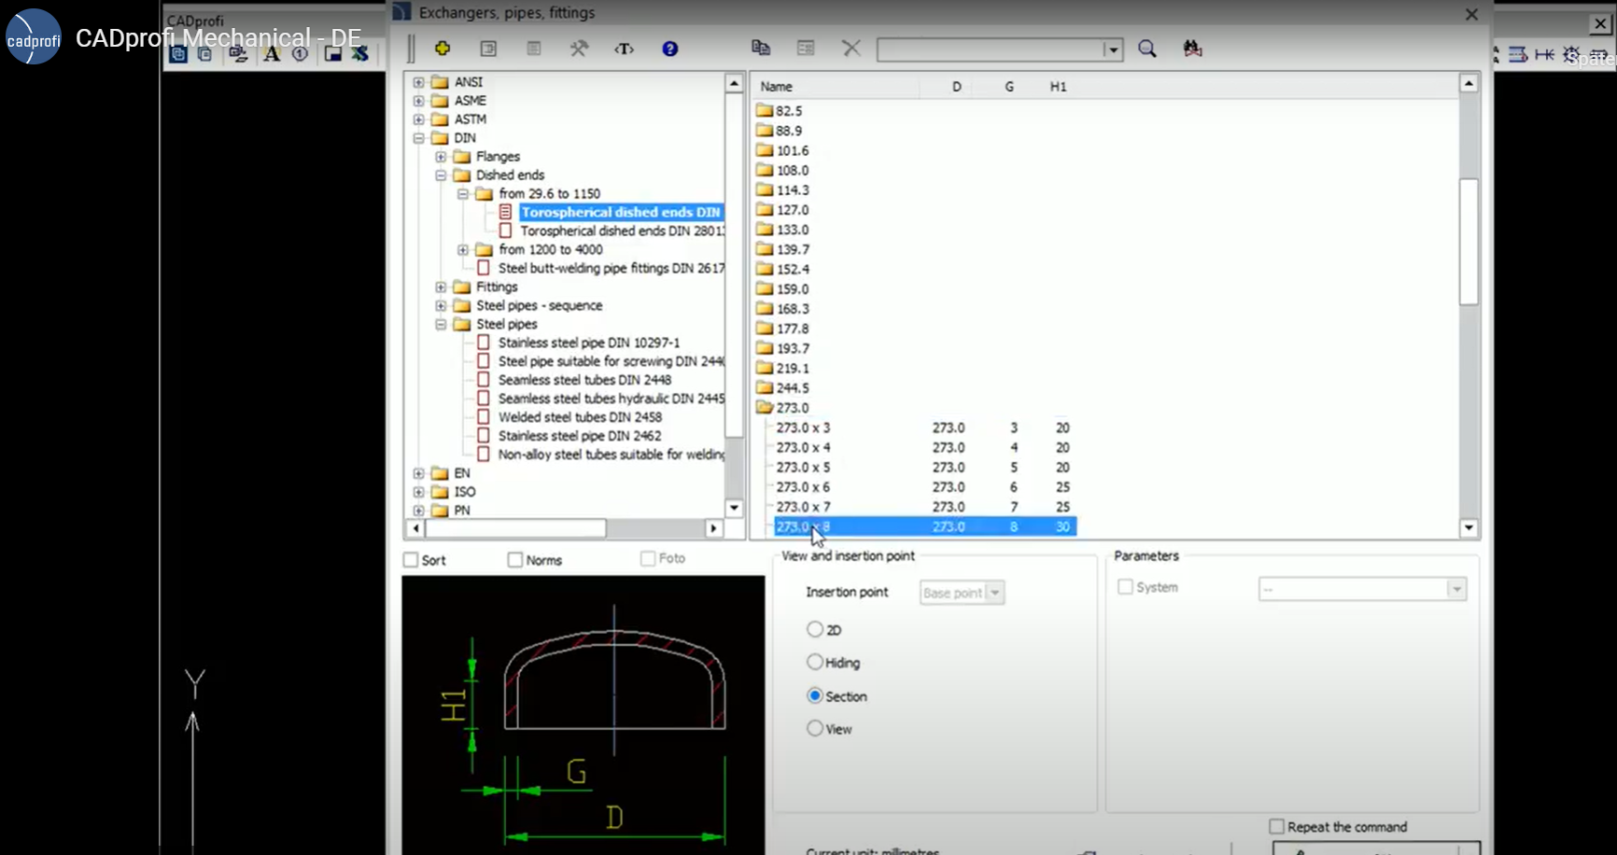Enable Repeat the command checkbox
The width and height of the screenshot is (1617, 855).
tap(1276, 827)
